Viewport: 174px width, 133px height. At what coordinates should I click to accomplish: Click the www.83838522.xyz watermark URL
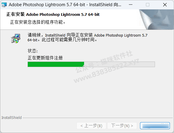(107, 71)
